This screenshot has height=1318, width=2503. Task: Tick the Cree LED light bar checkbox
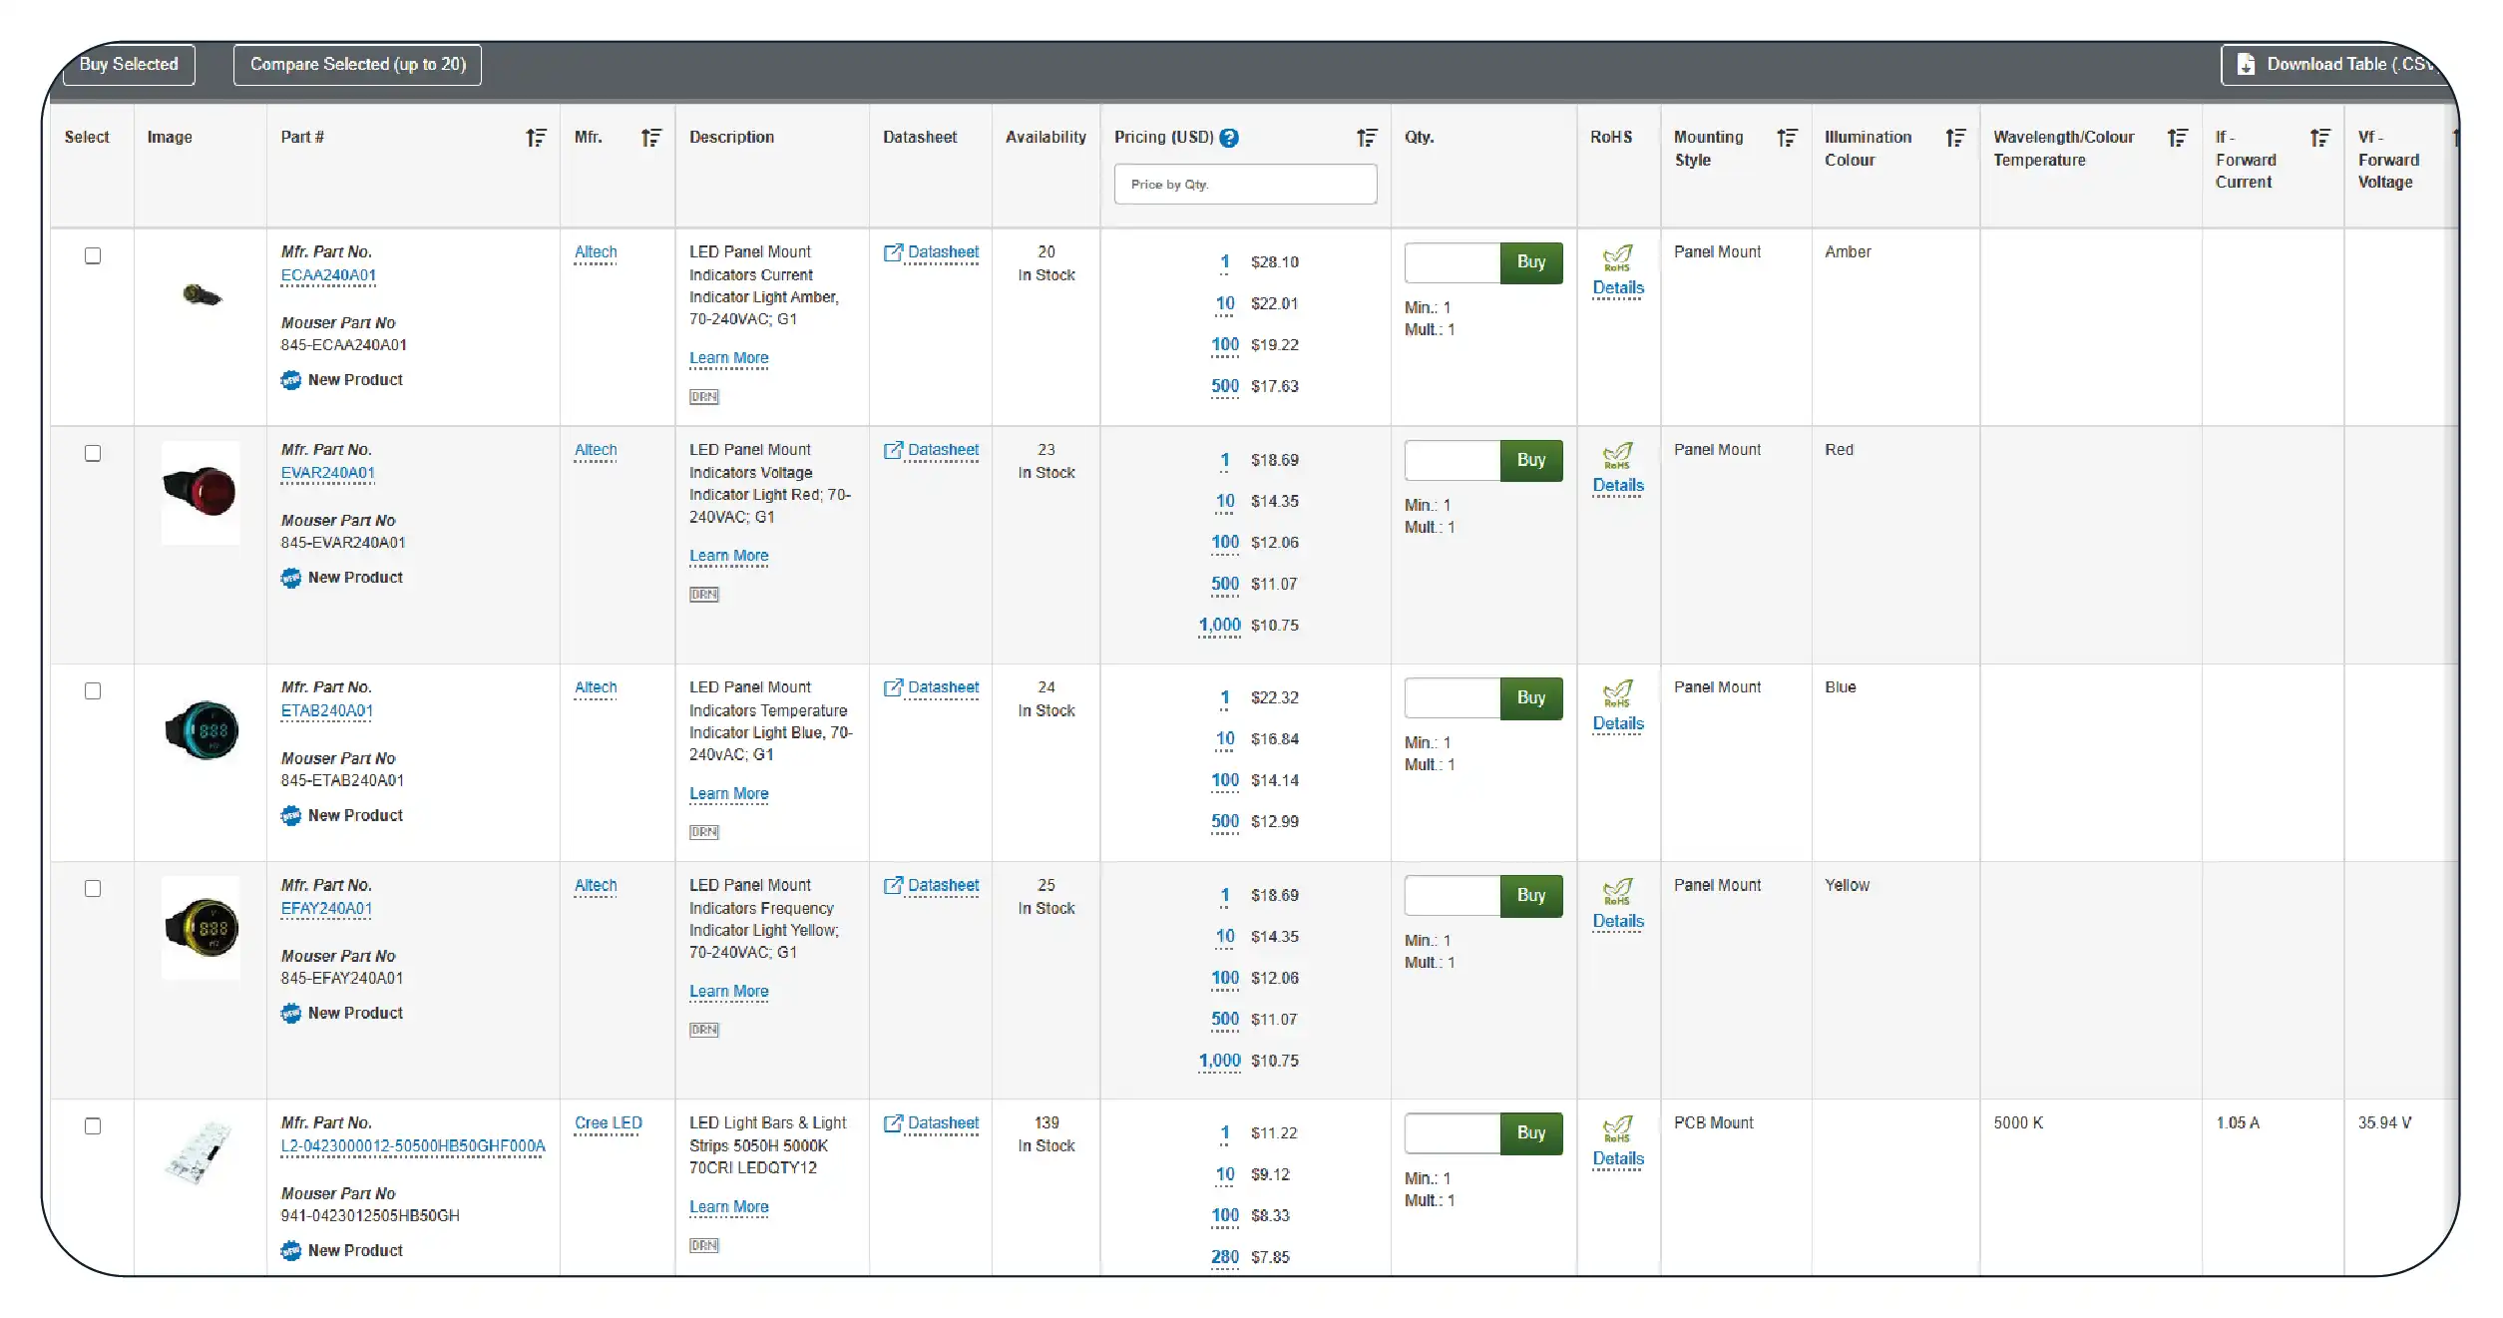coord(93,1126)
